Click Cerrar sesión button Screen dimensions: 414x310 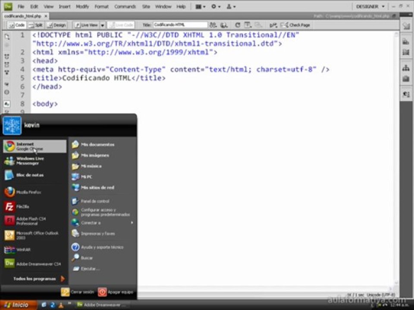coord(77,292)
